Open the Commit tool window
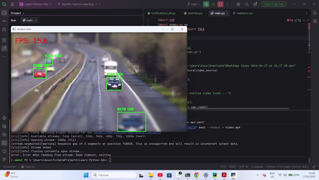The width and height of the screenshot is (319, 180). point(4,21)
